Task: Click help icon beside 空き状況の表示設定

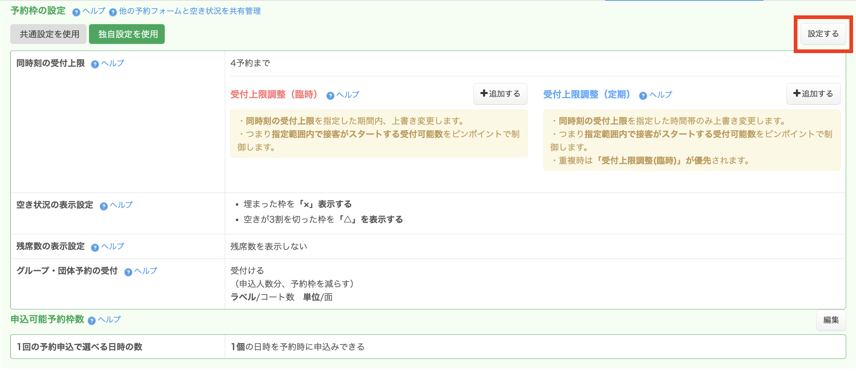Action: (x=104, y=206)
